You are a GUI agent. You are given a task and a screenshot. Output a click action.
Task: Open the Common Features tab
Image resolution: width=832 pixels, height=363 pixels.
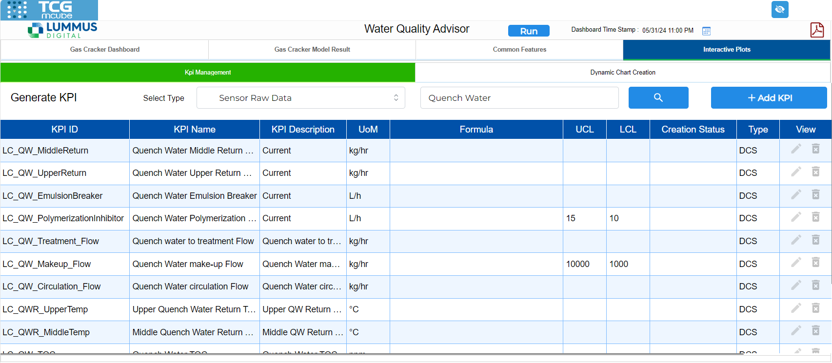[x=519, y=50]
